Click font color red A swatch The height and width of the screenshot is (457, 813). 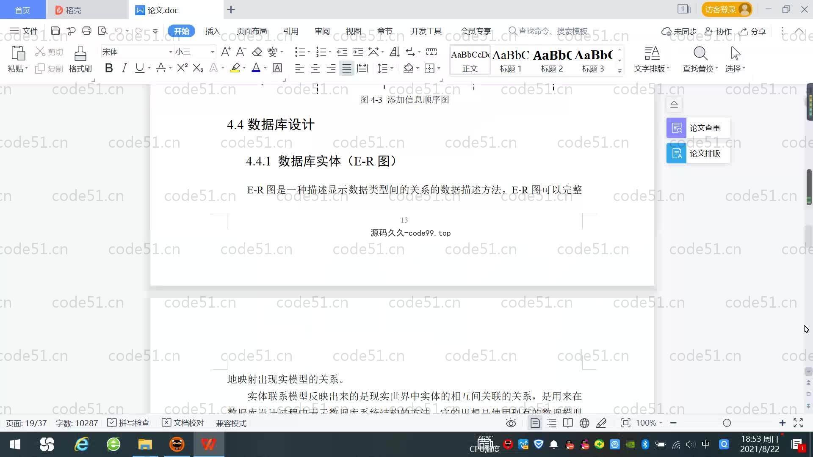(256, 68)
